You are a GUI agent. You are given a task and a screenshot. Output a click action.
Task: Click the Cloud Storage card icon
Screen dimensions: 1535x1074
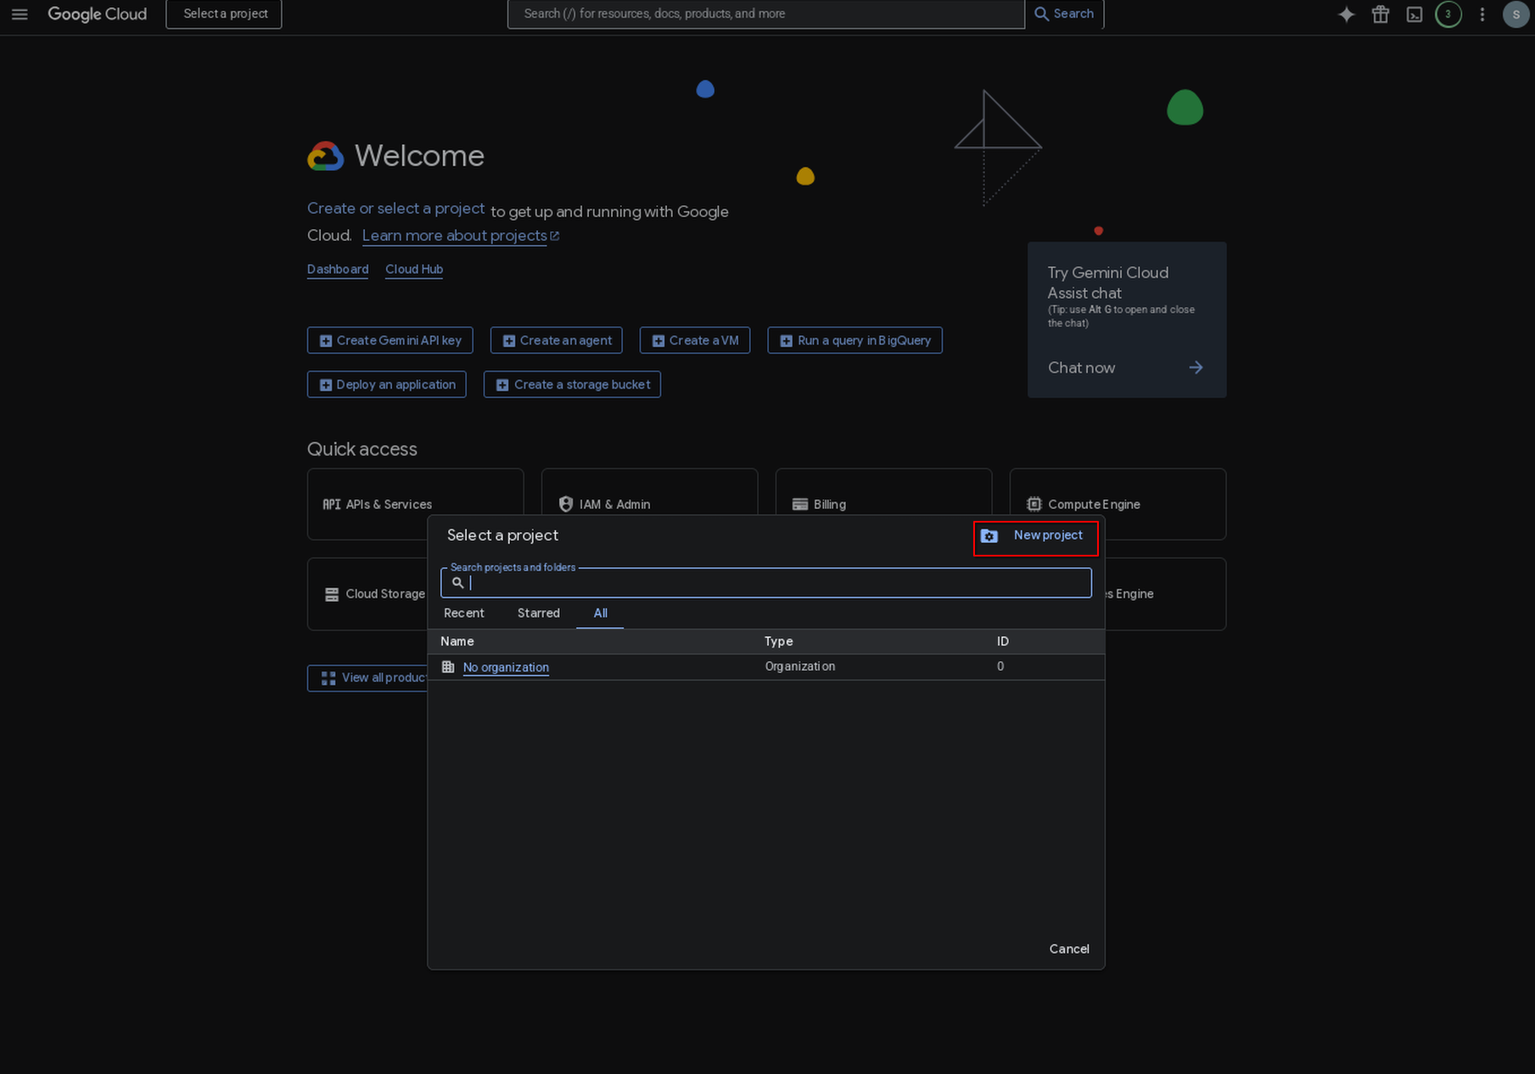click(332, 594)
